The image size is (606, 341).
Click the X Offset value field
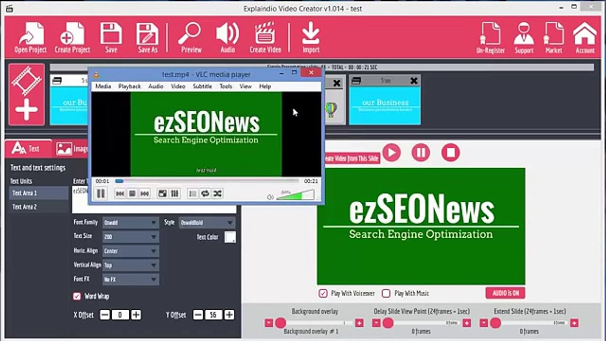coord(120,315)
